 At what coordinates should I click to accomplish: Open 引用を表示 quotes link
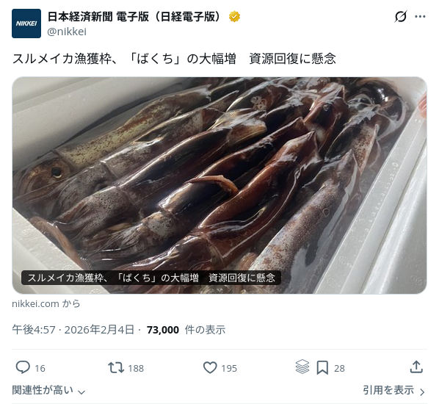(388, 390)
